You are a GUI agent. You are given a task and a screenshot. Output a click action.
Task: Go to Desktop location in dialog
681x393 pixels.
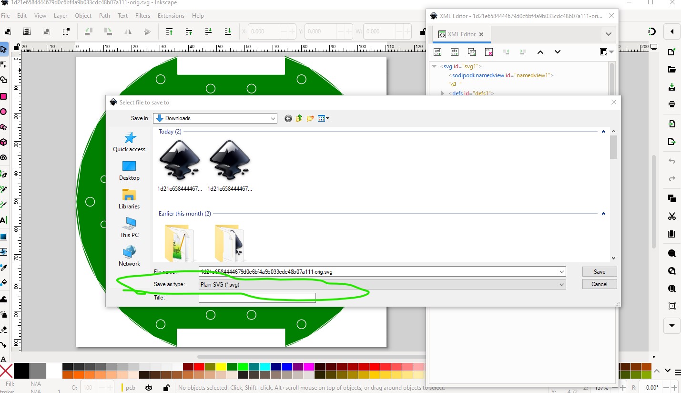129,171
